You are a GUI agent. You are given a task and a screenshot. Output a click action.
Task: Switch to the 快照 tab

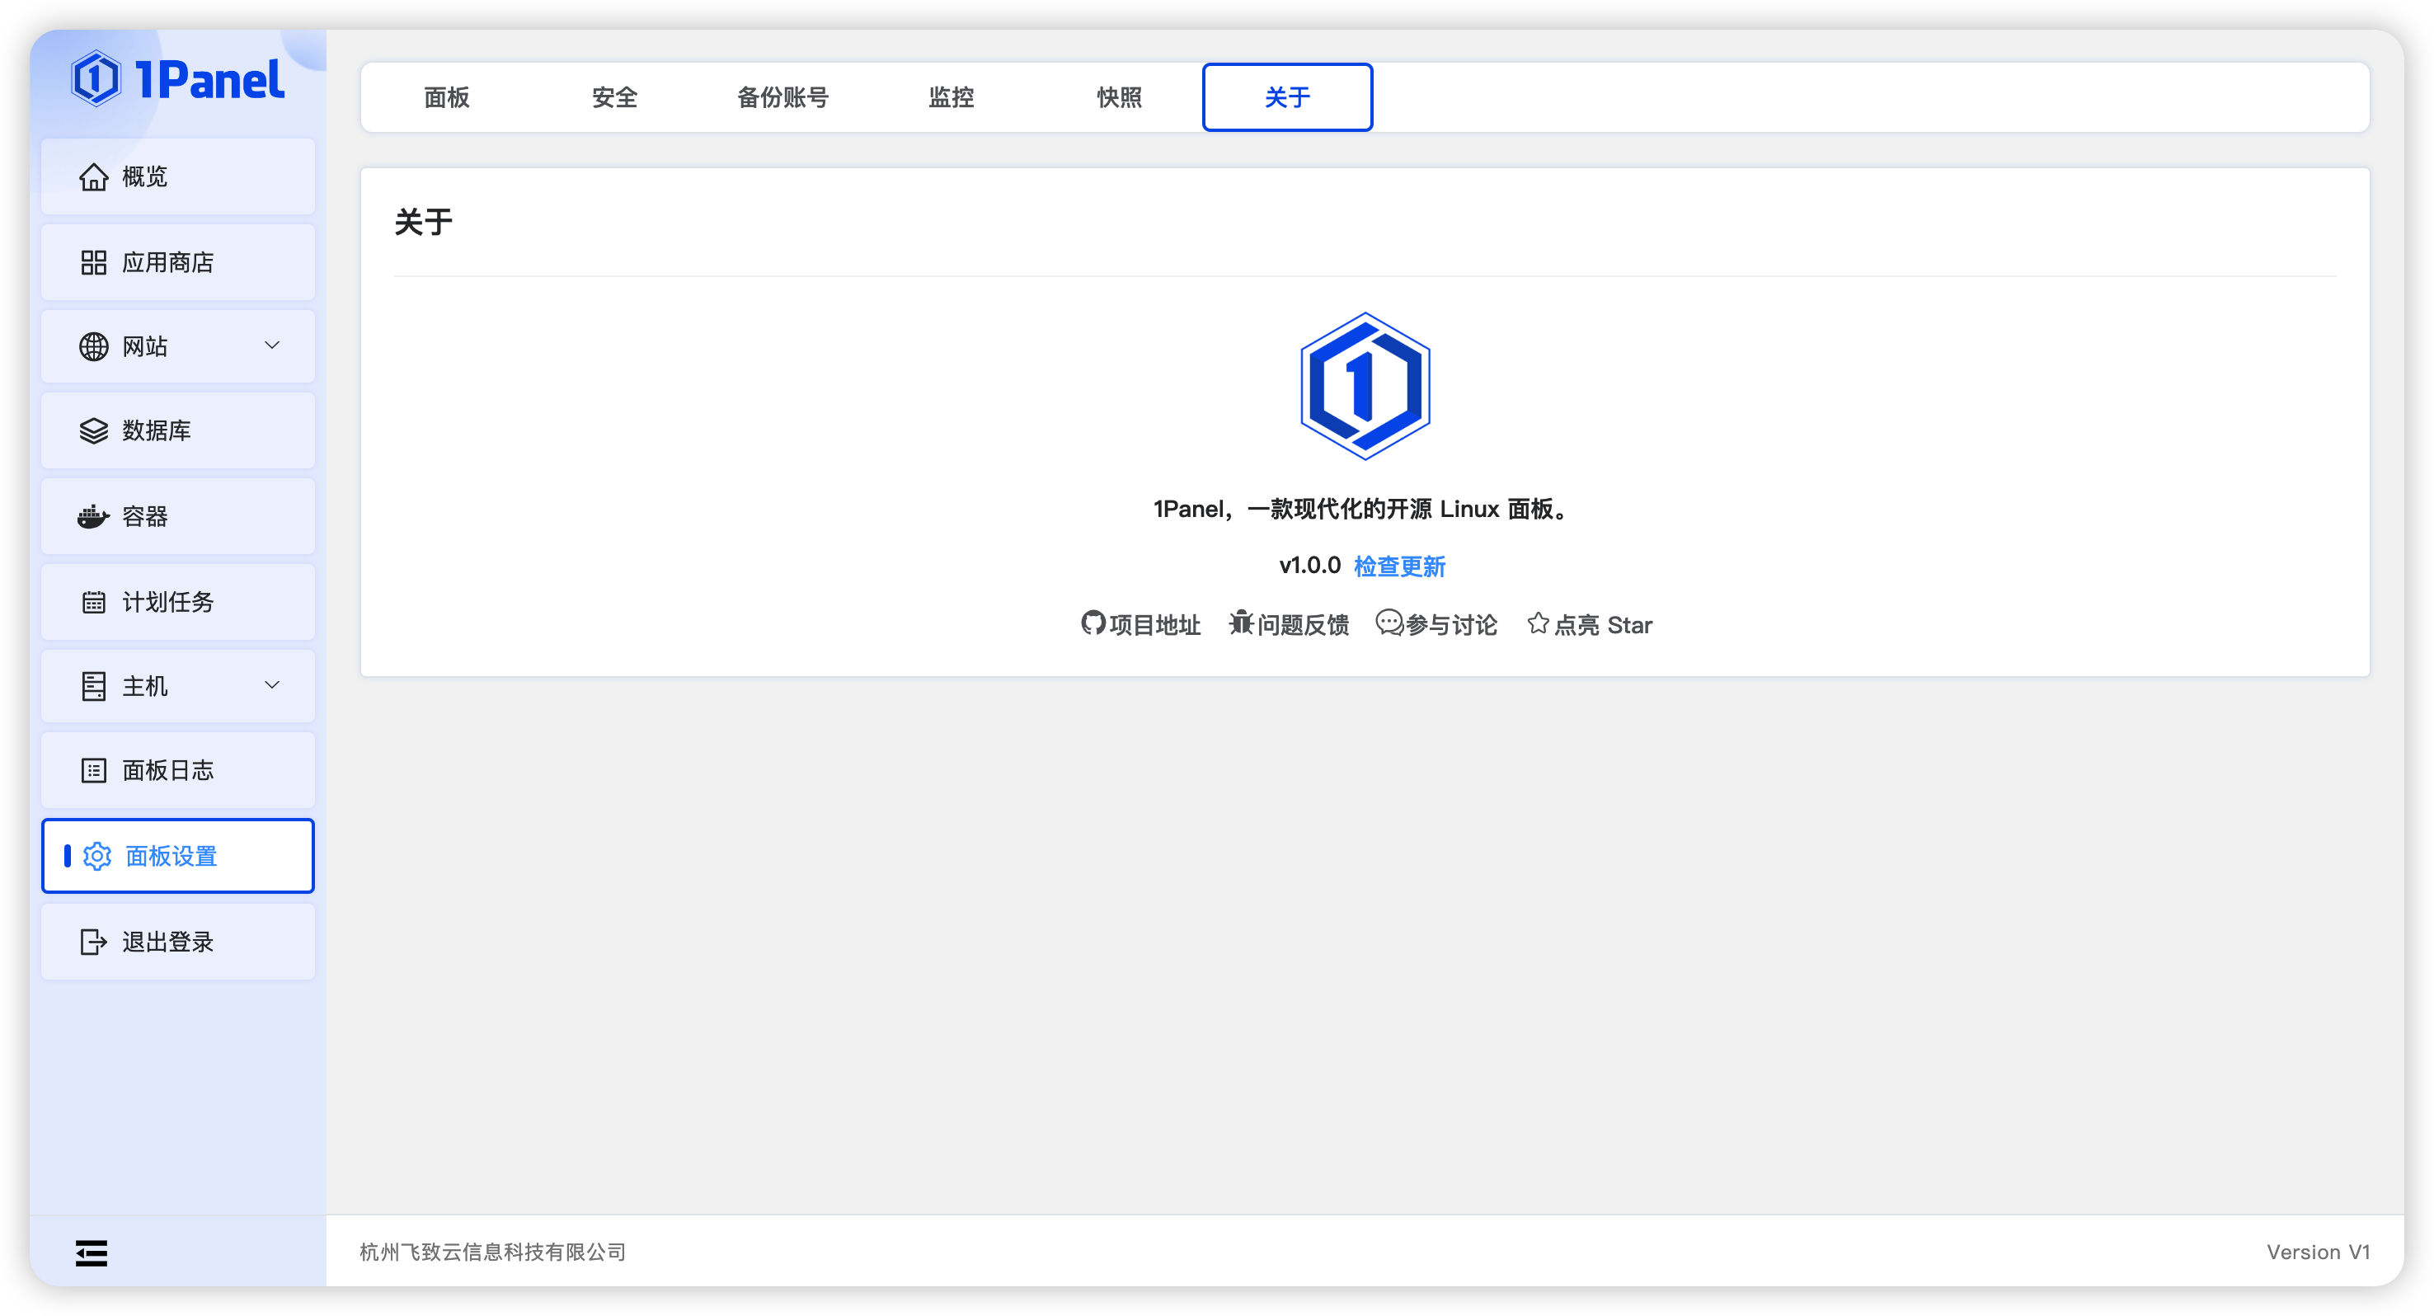(x=1120, y=97)
